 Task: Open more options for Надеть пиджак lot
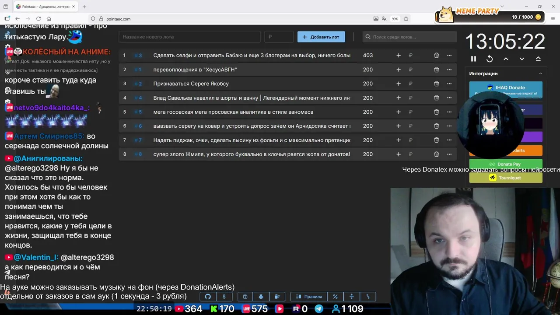tap(449, 140)
